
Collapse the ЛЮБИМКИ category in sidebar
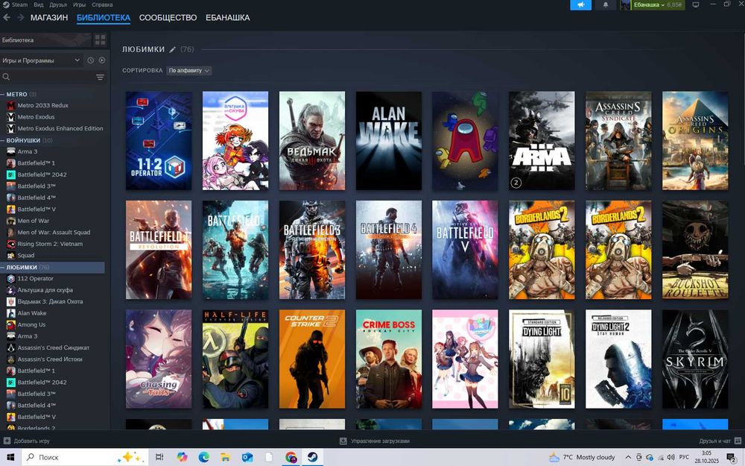tap(2, 267)
